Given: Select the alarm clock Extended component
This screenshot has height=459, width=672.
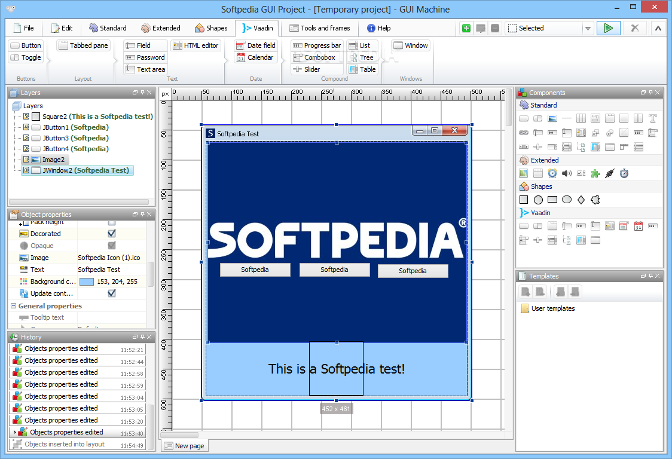Looking at the screenshot, I should 552,173.
